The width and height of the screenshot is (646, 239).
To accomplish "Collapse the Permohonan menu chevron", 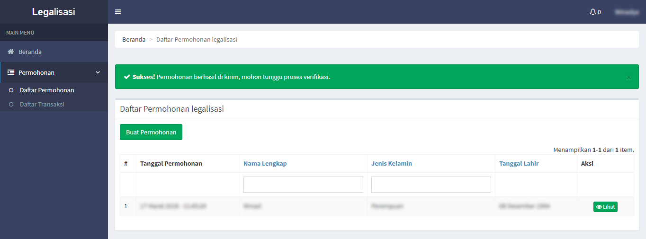I will pyautogui.click(x=98, y=72).
